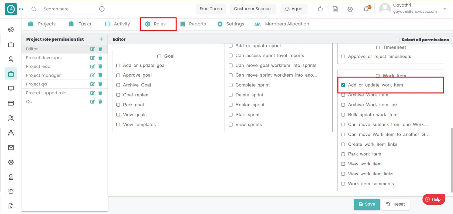Open the Help chat button
Image resolution: width=453 pixels, height=214 pixels.
[x=433, y=199]
